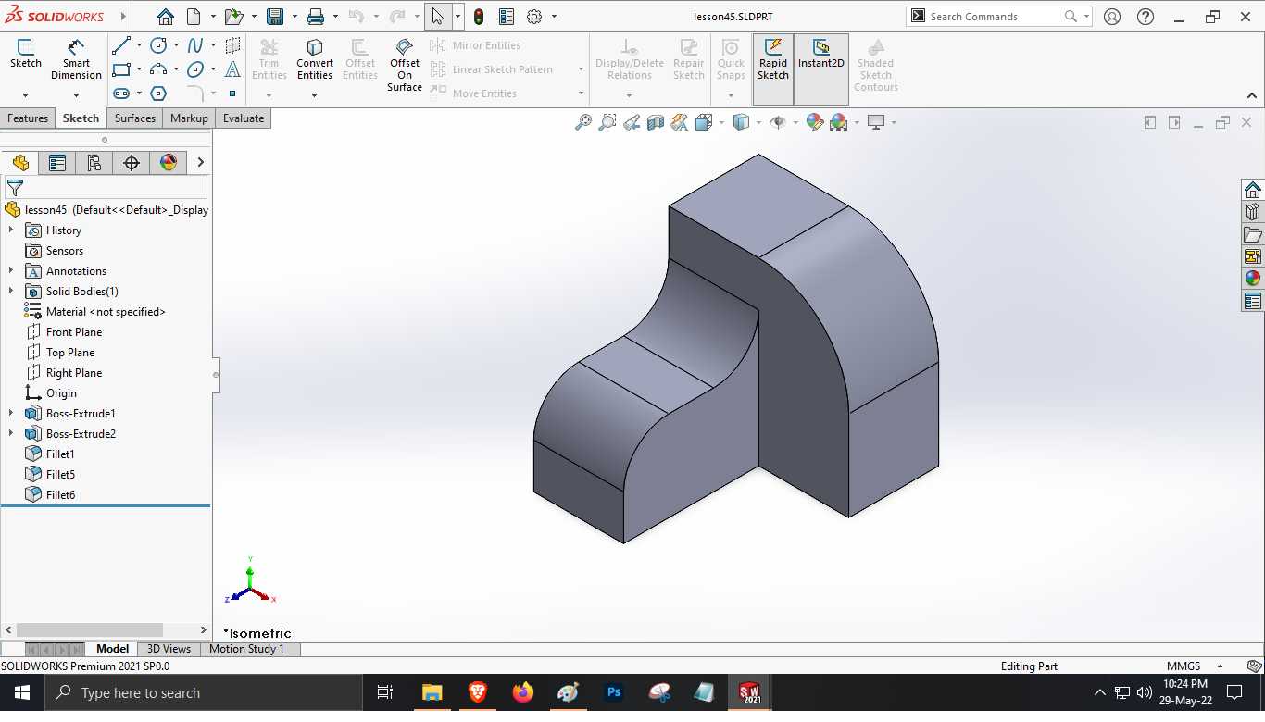This screenshot has width=1265, height=722.
Task: Click Zoom to Area icon
Action: [x=607, y=122]
